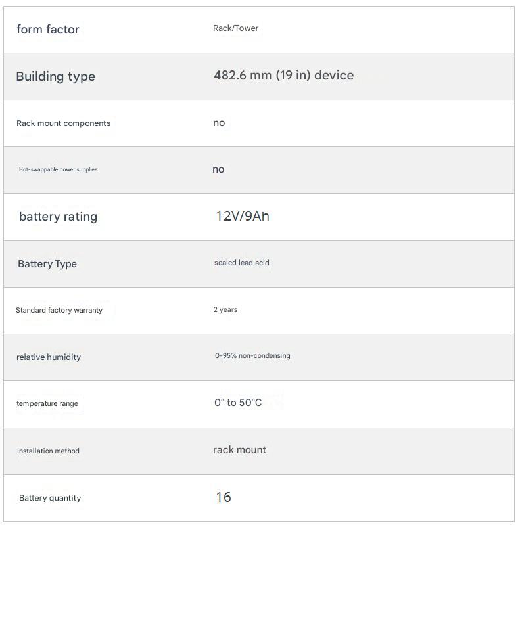Image resolution: width=520 pixels, height=624 pixels.
Task: Click the '482.6 mm (19 in) device' value
Action: coord(283,75)
